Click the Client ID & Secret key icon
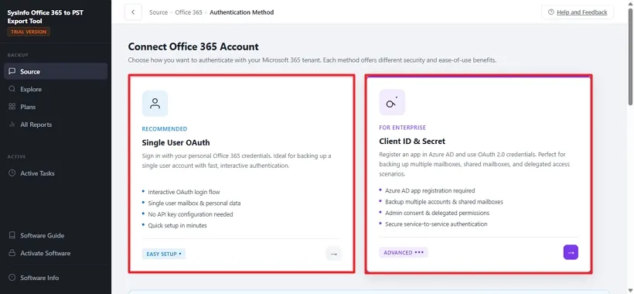Image resolution: width=634 pixels, height=294 pixels. (x=392, y=102)
